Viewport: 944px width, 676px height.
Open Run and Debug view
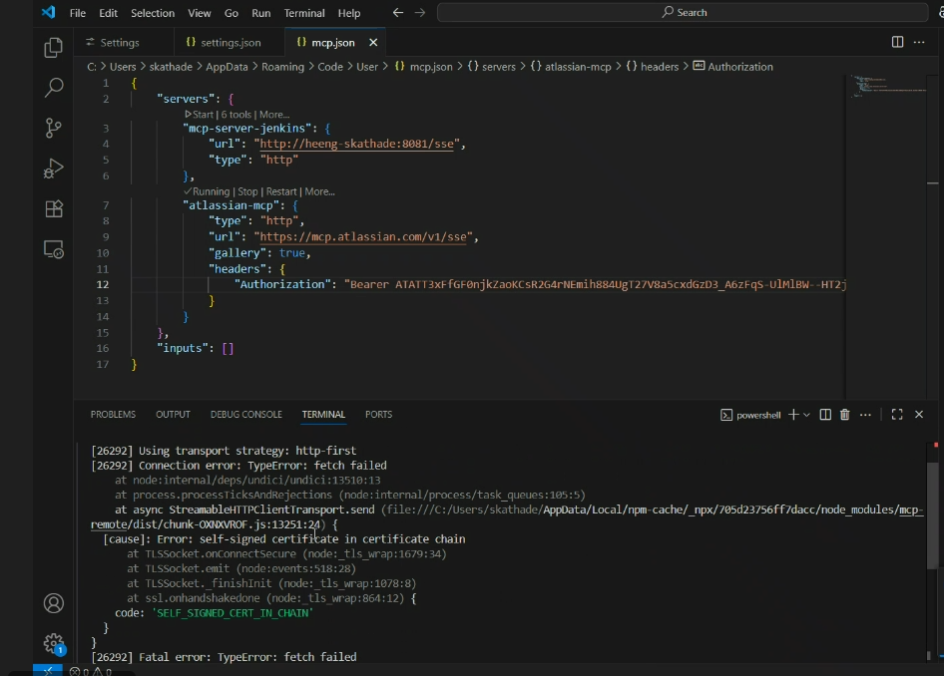[53, 169]
